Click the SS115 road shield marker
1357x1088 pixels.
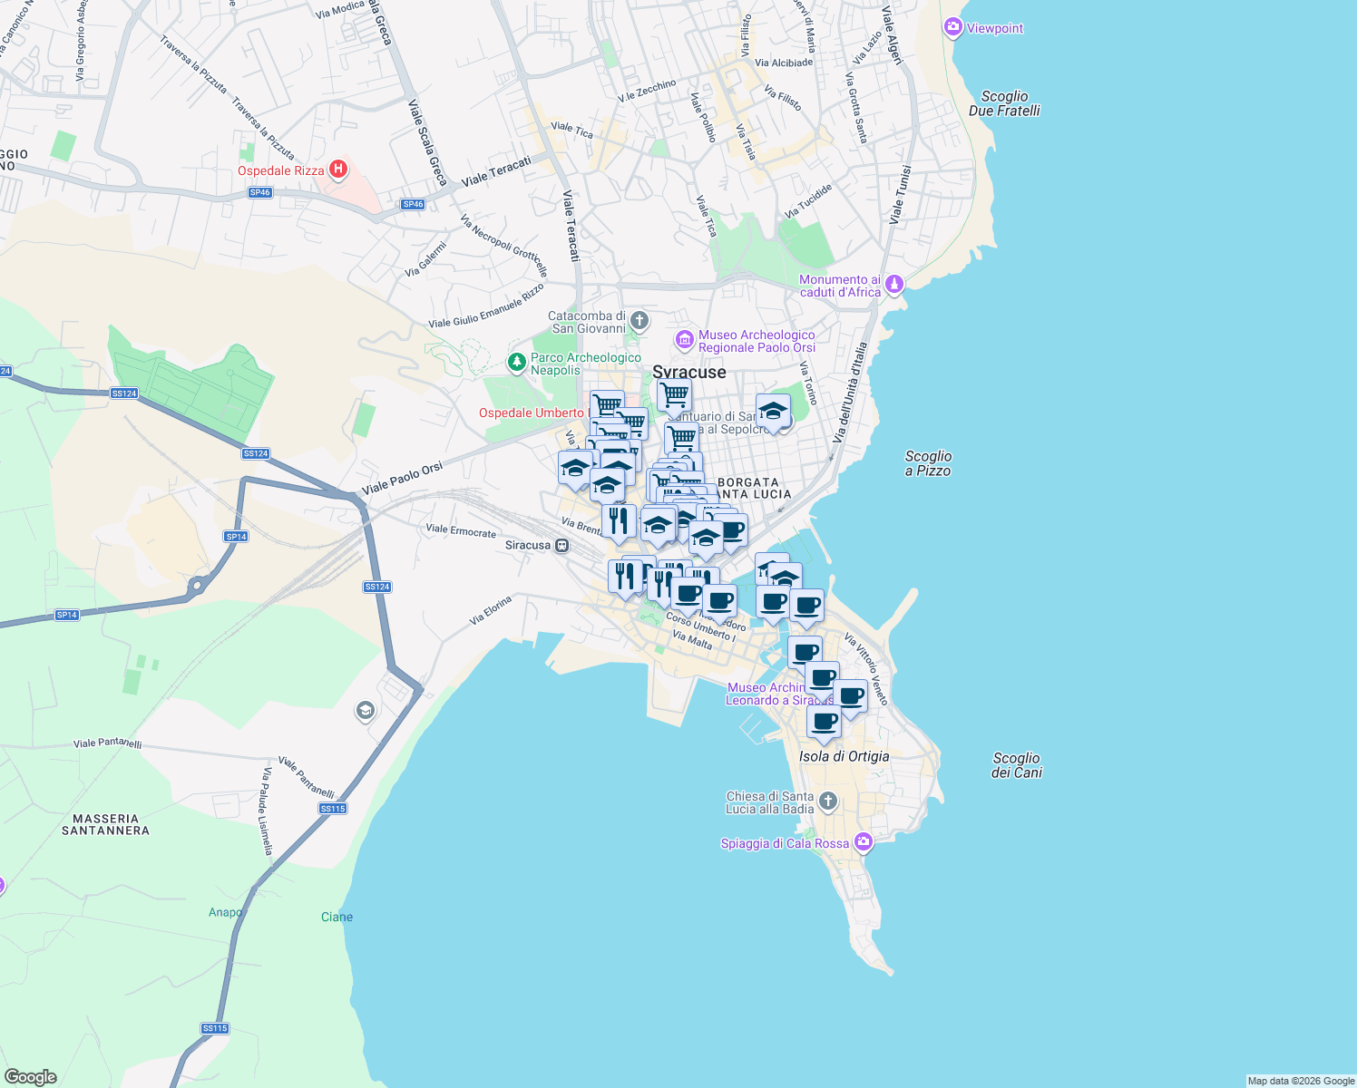333,807
